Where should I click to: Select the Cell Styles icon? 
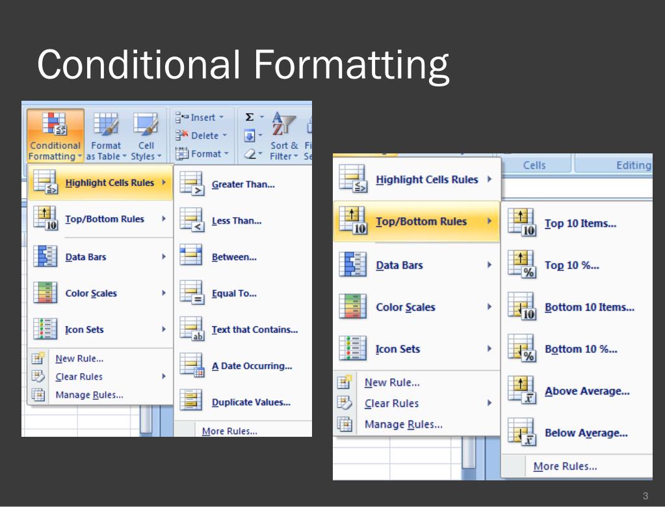(x=144, y=123)
